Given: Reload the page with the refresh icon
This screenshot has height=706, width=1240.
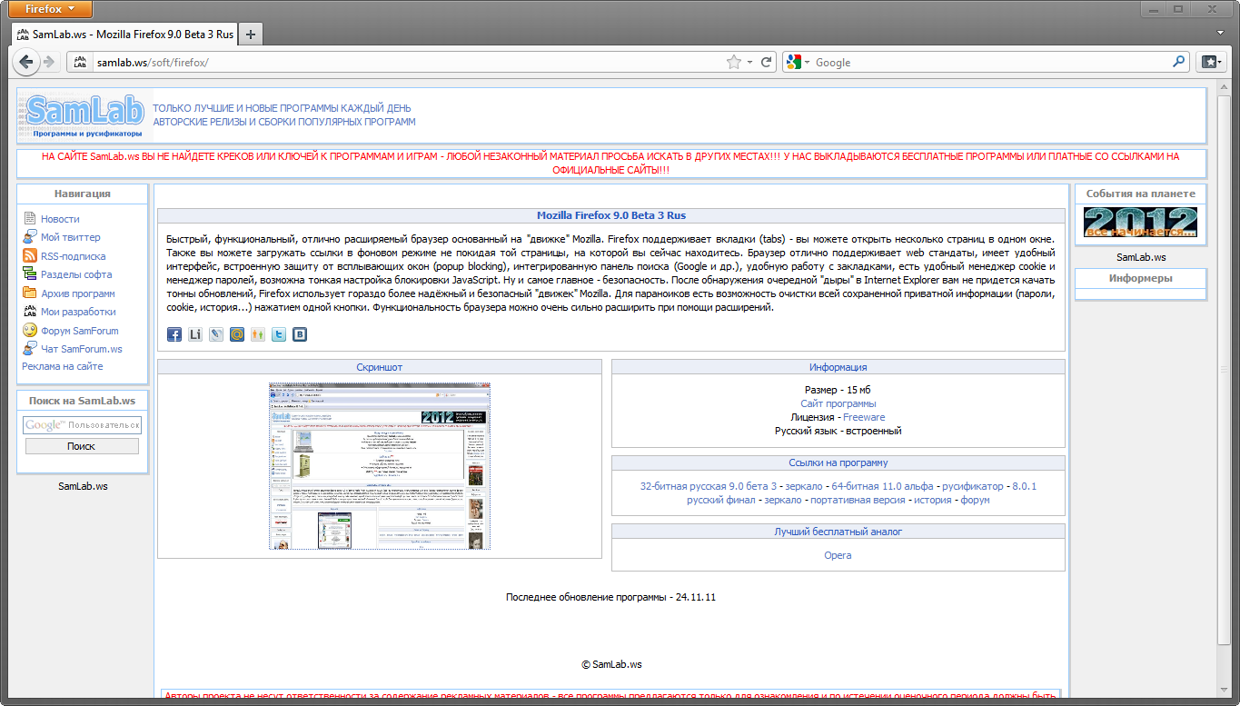Looking at the screenshot, I should pyautogui.click(x=767, y=62).
